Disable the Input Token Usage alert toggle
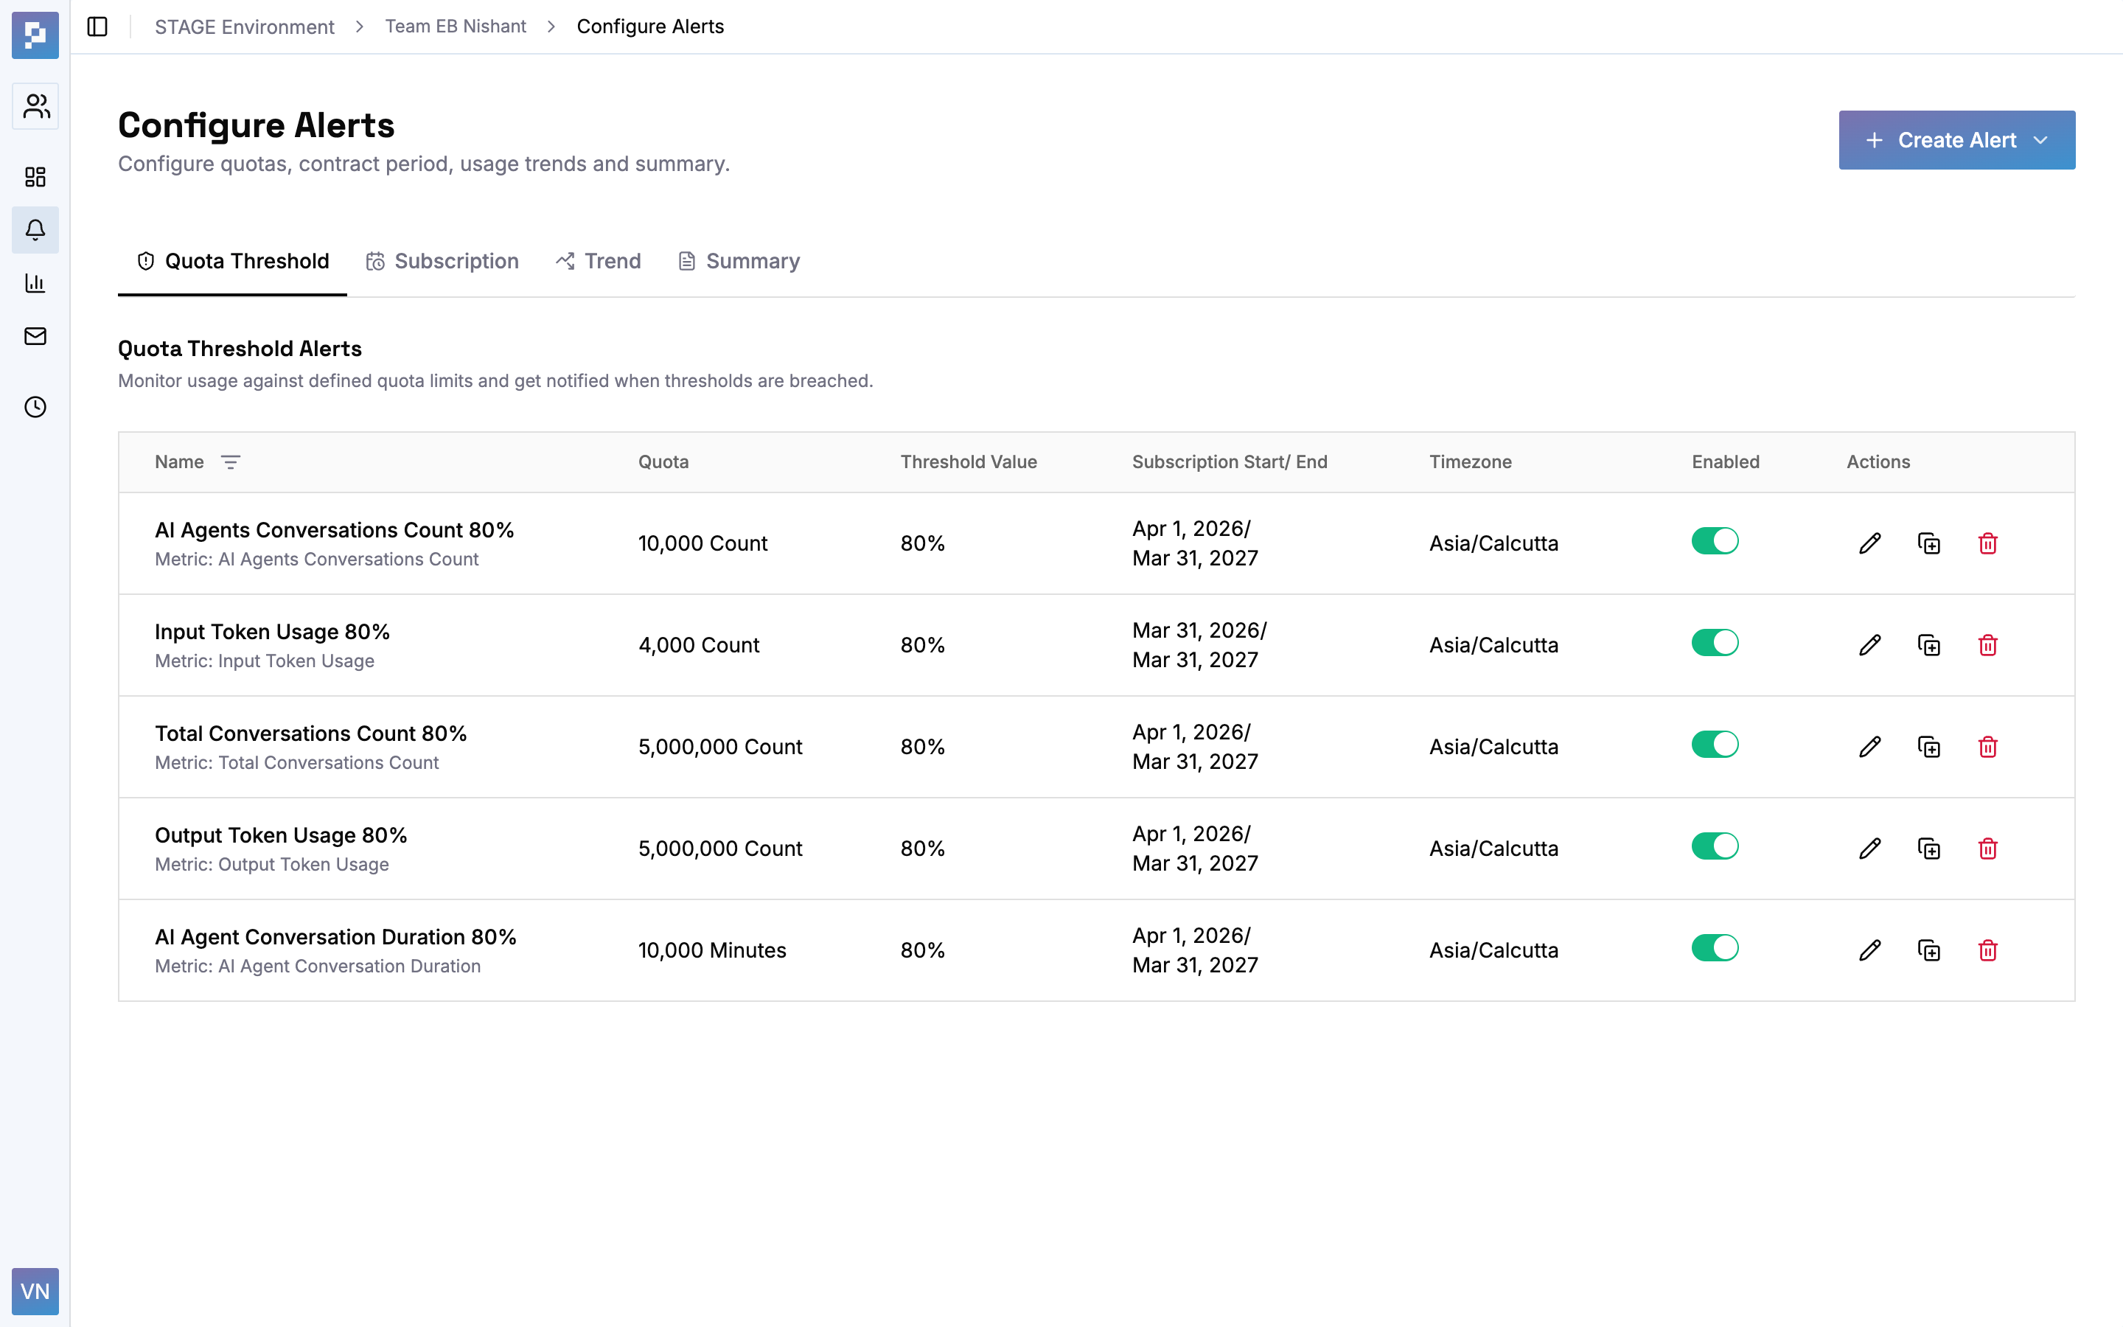Image resolution: width=2123 pixels, height=1327 pixels. point(1714,642)
